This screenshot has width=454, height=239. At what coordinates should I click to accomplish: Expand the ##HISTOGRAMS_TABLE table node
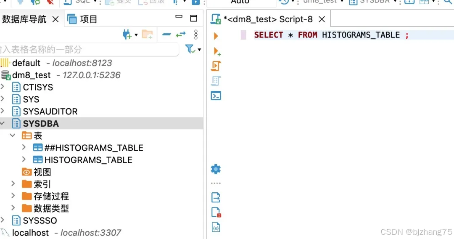coord(24,147)
